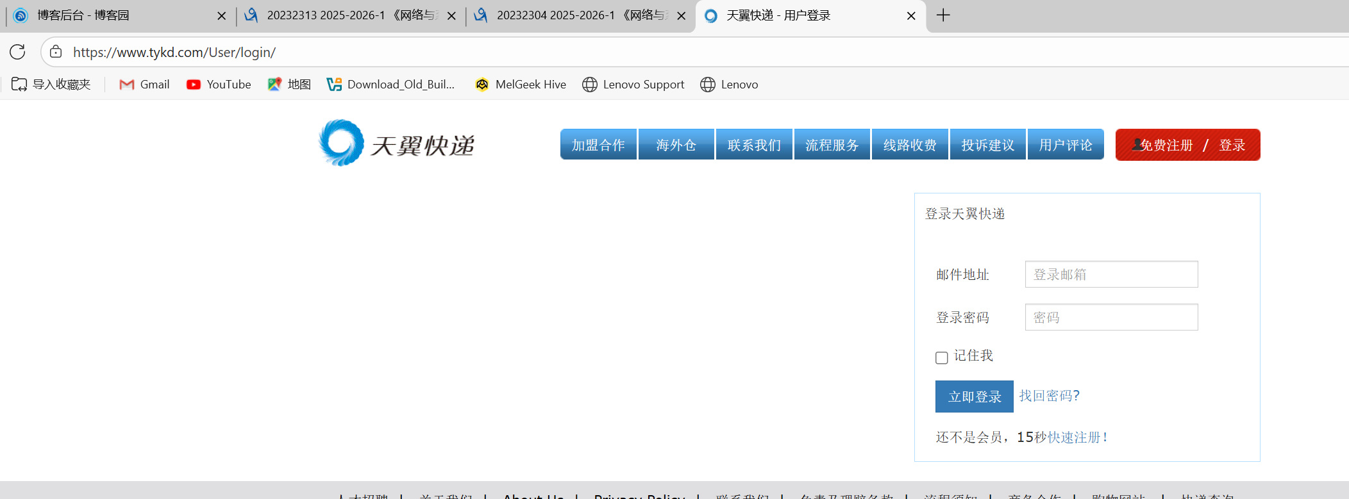
Task: Open the 投诉建议 menu item
Action: coord(988,145)
